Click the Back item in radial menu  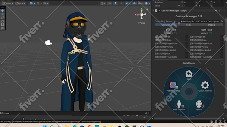click(189, 75)
